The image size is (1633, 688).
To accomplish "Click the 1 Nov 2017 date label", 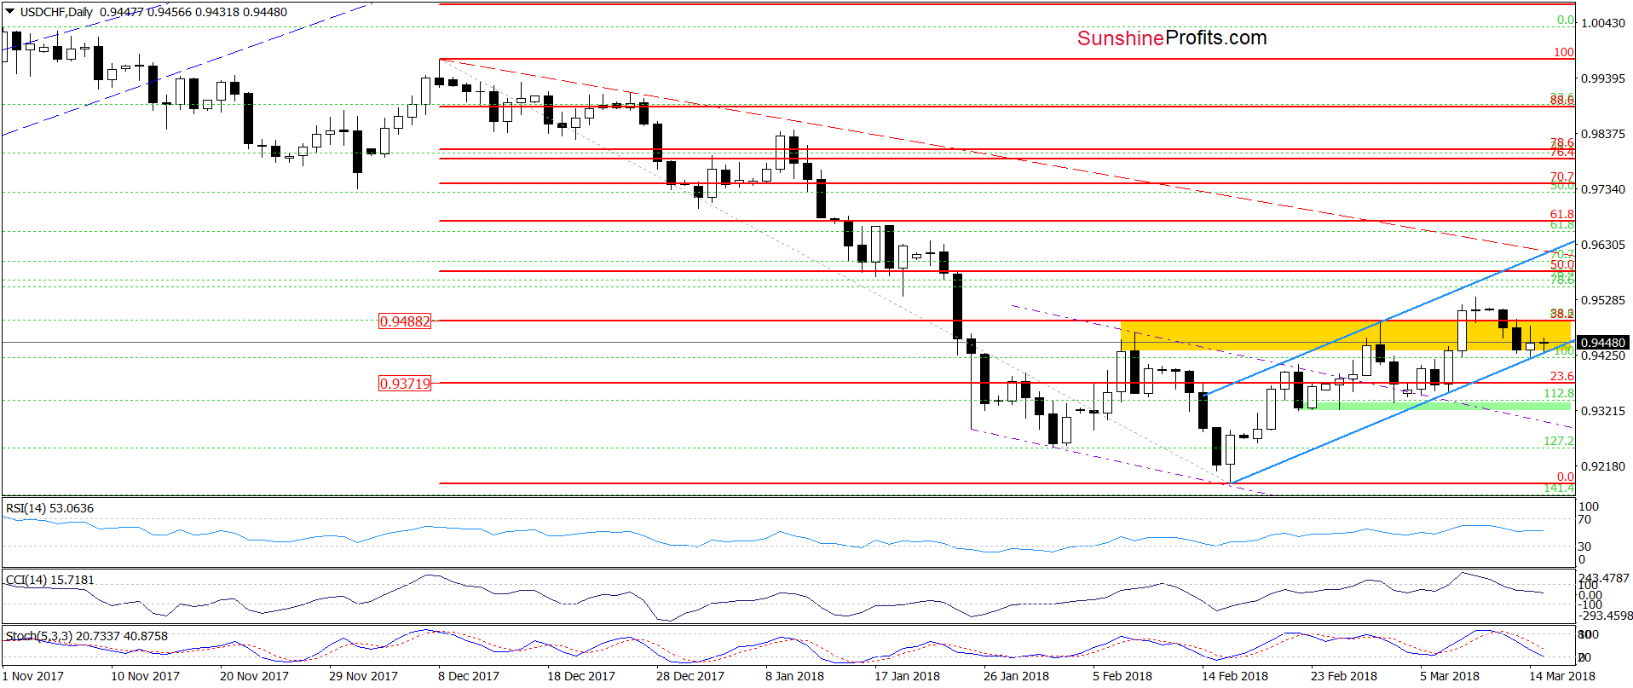I will 32,676.
